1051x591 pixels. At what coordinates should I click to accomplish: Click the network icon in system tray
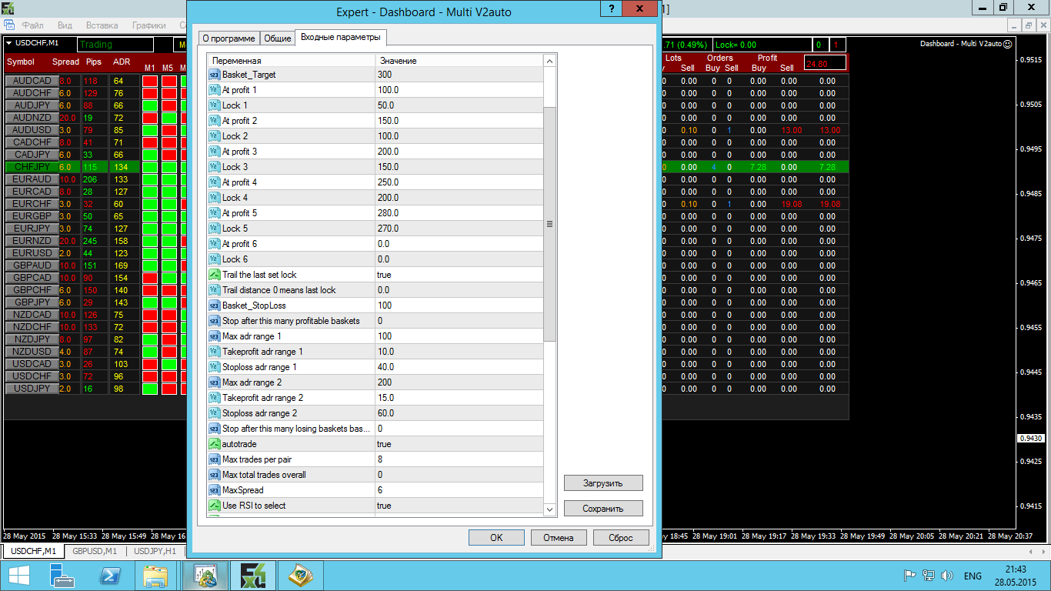pyautogui.click(x=929, y=576)
